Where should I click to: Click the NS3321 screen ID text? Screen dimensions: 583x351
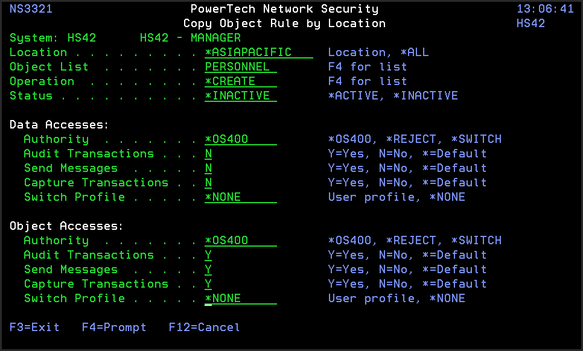point(31,9)
